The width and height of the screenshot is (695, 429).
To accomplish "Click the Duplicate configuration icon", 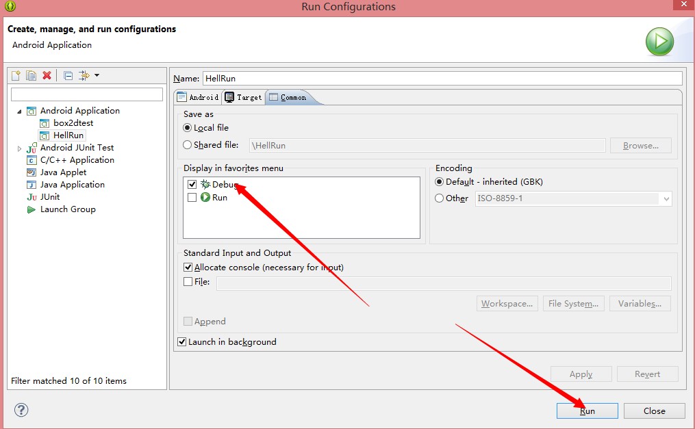I will pyautogui.click(x=31, y=75).
